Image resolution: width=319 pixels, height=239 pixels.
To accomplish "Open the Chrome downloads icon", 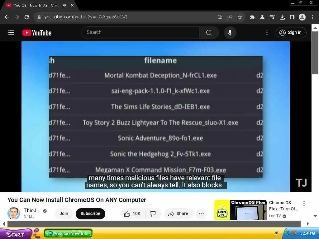I will pyautogui.click(x=282, y=17).
